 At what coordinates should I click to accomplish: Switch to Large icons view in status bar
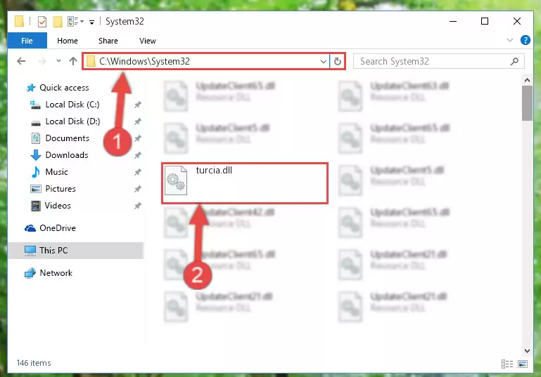523,364
